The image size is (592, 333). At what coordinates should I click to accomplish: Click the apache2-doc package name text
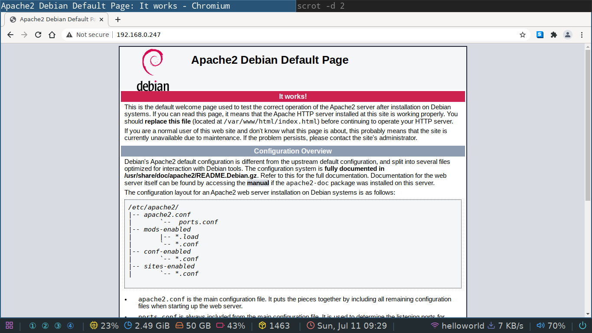pos(307,183)
